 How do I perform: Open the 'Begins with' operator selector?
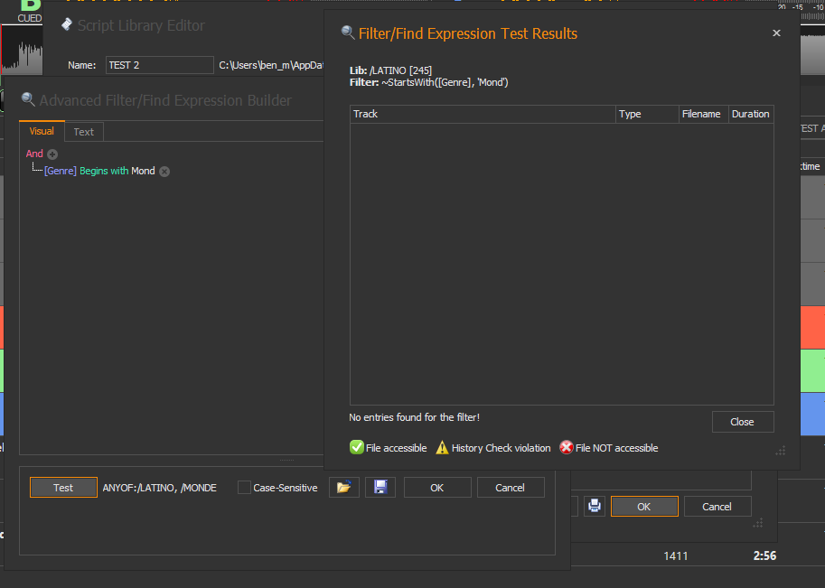tap(104, 172)
